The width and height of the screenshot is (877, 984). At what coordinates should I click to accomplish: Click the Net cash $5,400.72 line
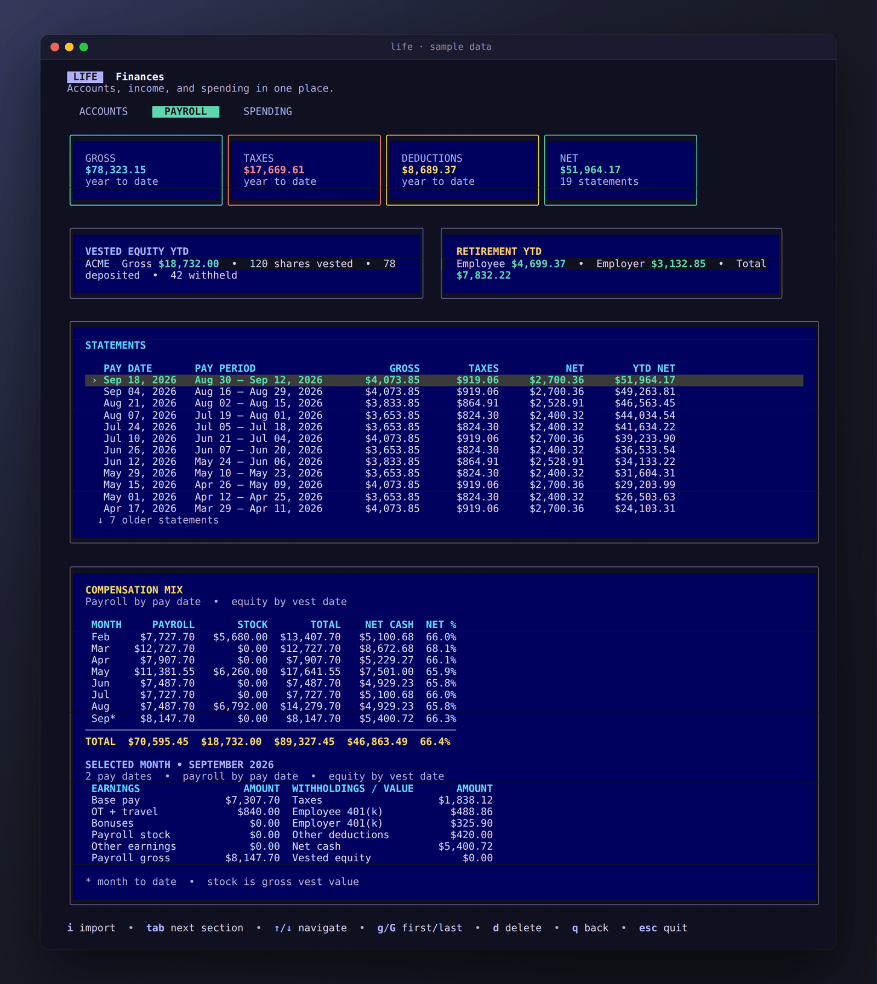(x=392, y=846)
